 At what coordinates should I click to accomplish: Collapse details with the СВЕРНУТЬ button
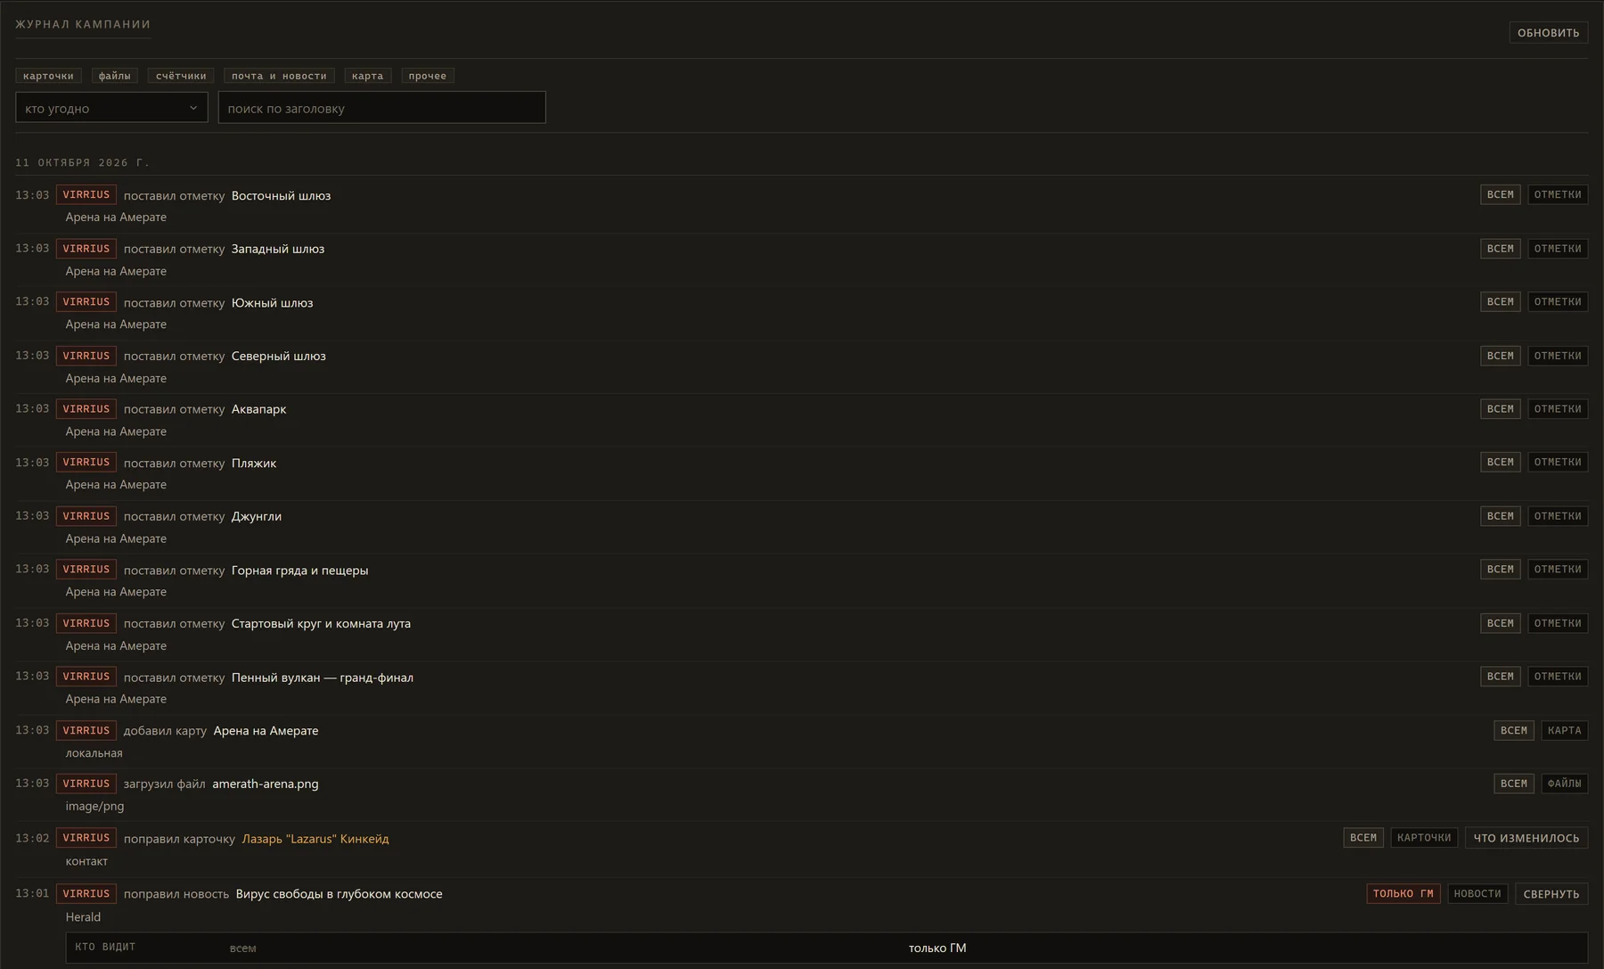[1551, 894]
